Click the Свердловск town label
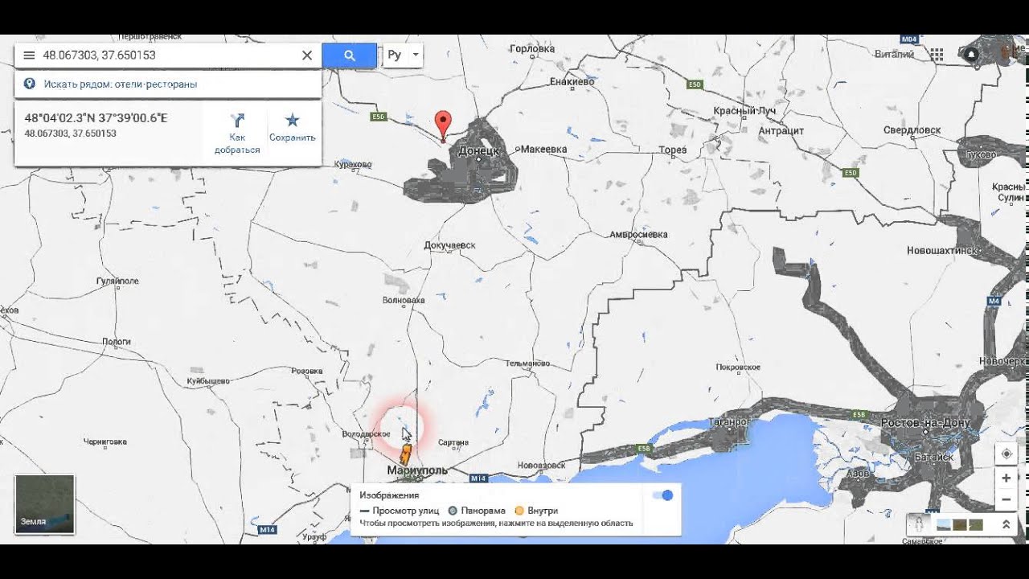This screenshot has height=579, width=1029. [x=912, y=129]
